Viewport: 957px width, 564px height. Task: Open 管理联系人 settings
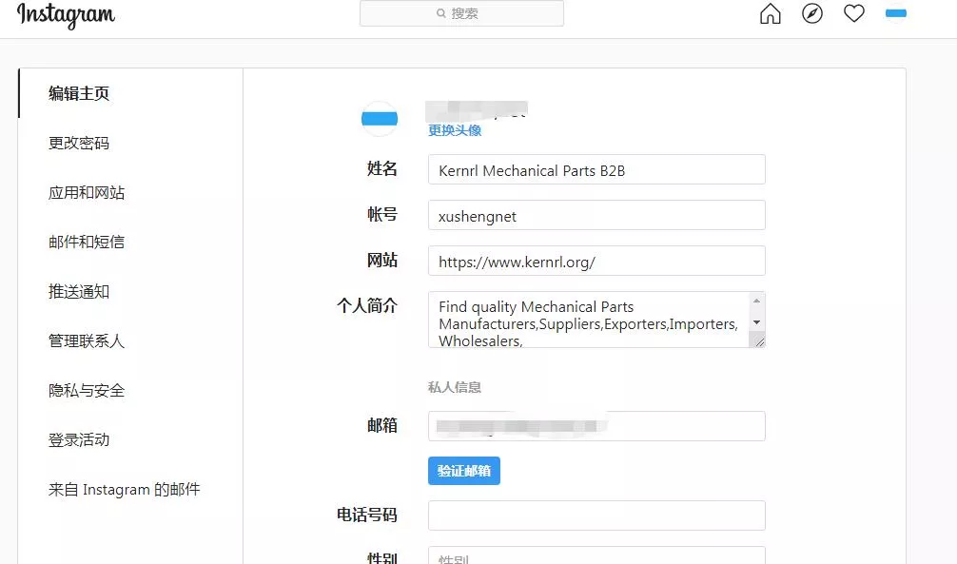point(86,340)
